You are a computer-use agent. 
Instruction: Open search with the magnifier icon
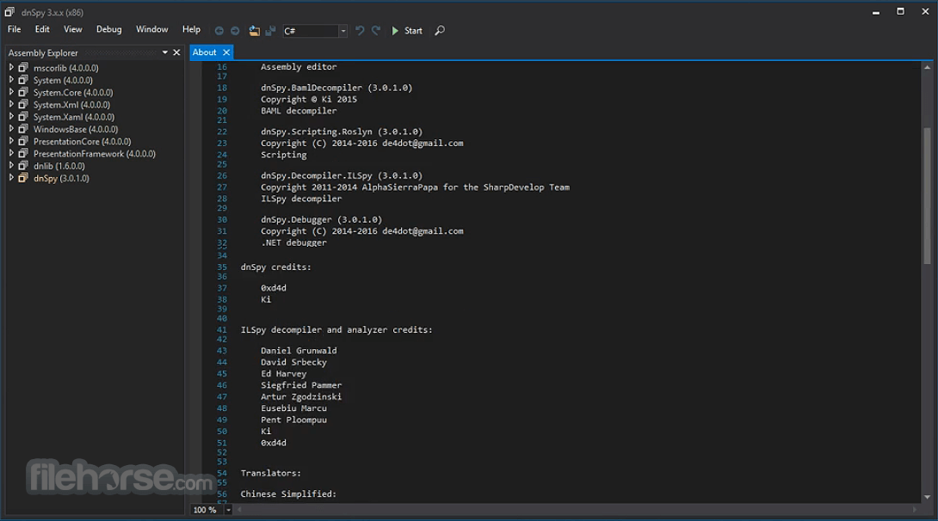440,30
